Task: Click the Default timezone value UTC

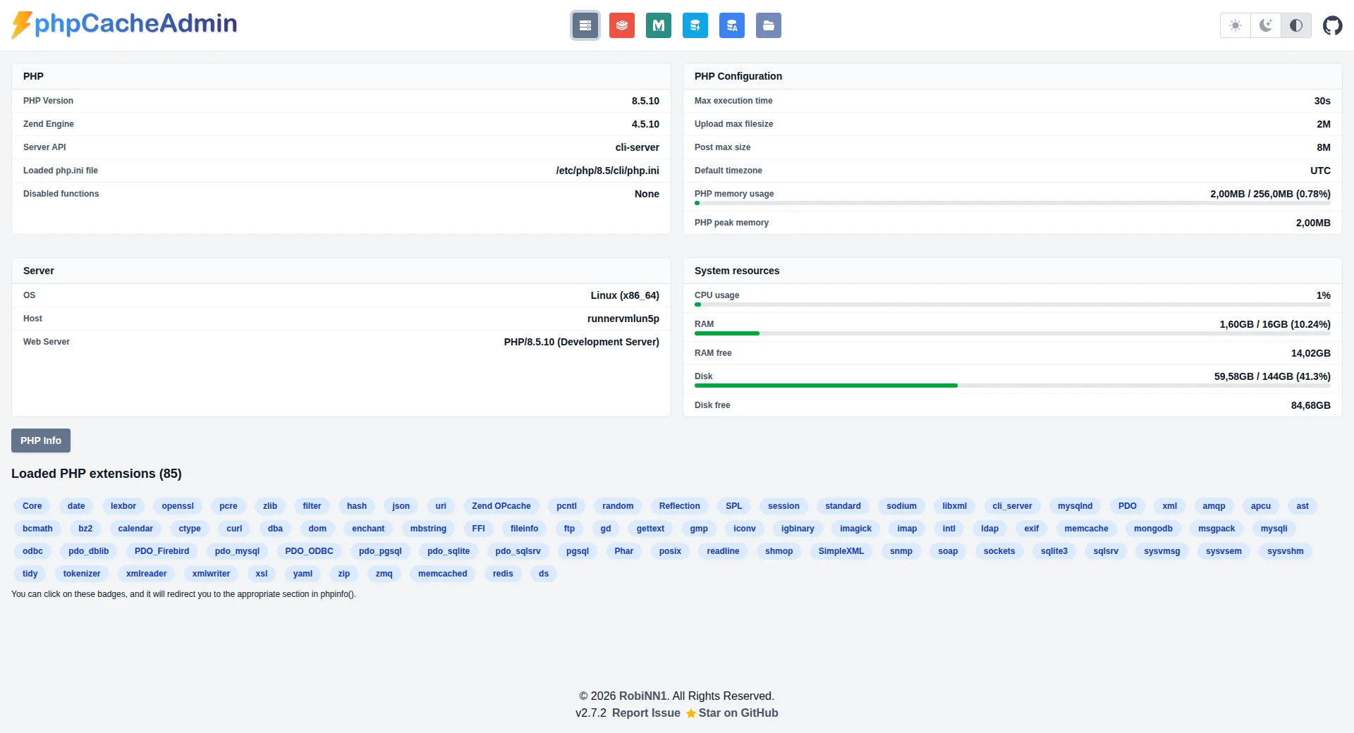Action: click(1320, 171)
